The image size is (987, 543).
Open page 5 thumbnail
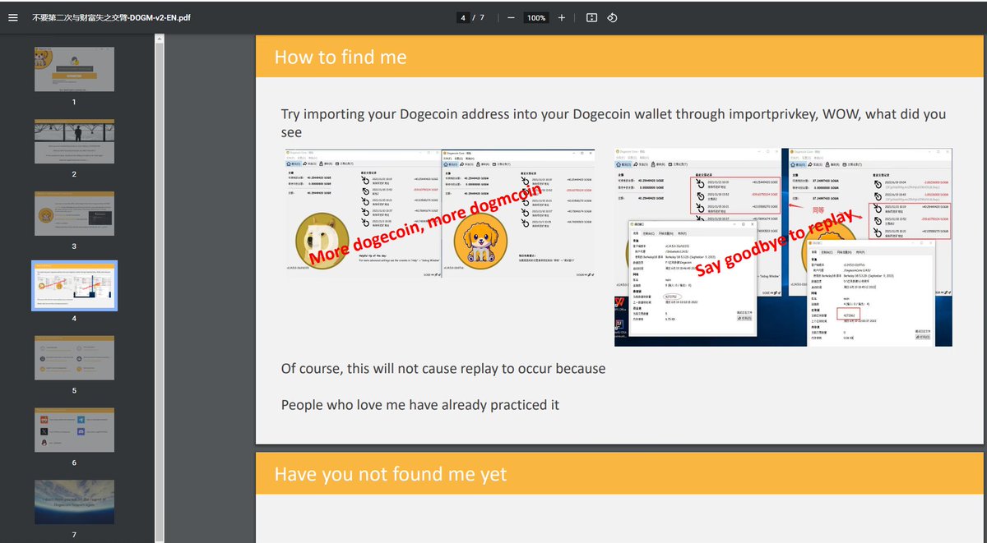(74, 358)
